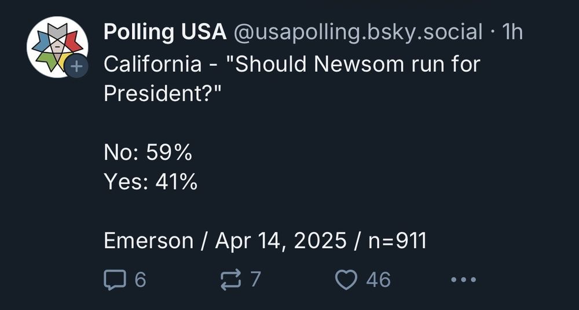579x310 pixels.
Task: Open the @usapolling.bsky.social handle link
Action: pos(358,32)
